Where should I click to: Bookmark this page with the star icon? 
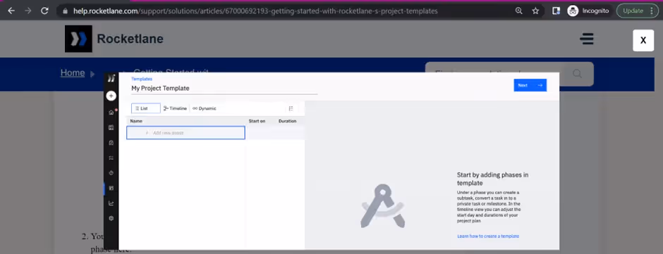point(535,11)
